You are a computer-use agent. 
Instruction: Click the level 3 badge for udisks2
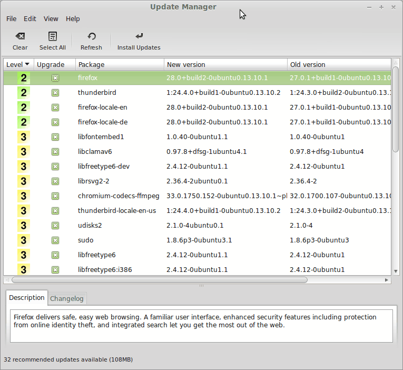click(x=24, y=226)
